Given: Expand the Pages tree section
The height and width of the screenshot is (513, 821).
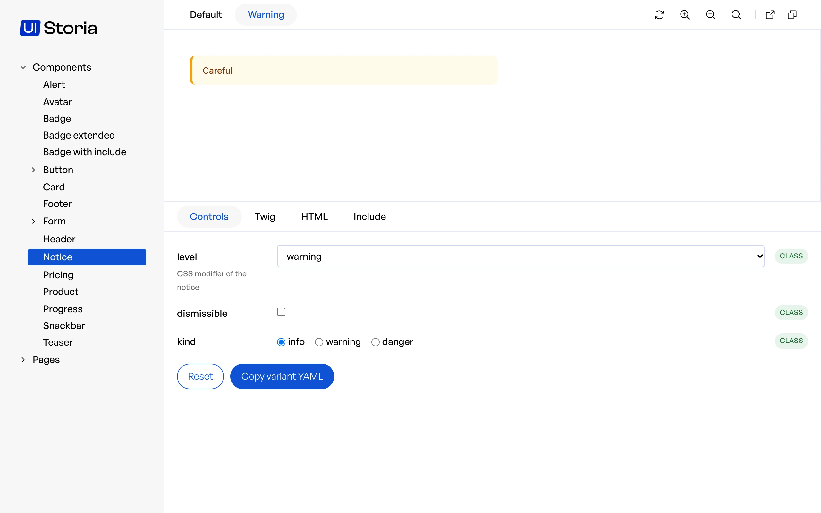Looking at the screenshot, I should coord(23,360).
